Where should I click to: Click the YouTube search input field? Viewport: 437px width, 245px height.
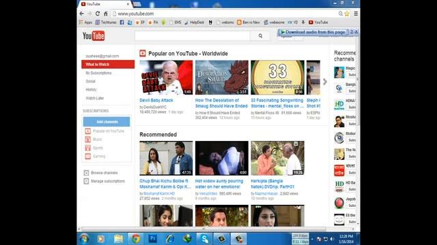[193, 36]
